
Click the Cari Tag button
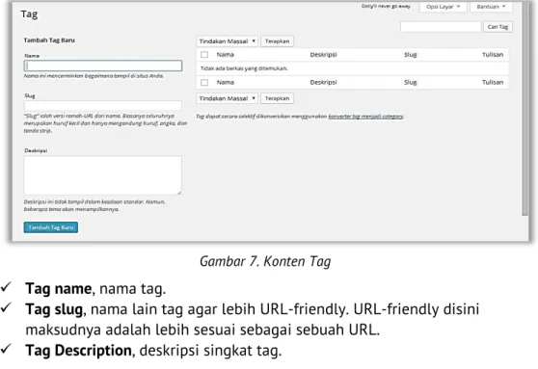pos(498,27)
